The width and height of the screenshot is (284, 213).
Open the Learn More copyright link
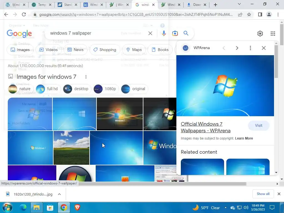(244, 138)
